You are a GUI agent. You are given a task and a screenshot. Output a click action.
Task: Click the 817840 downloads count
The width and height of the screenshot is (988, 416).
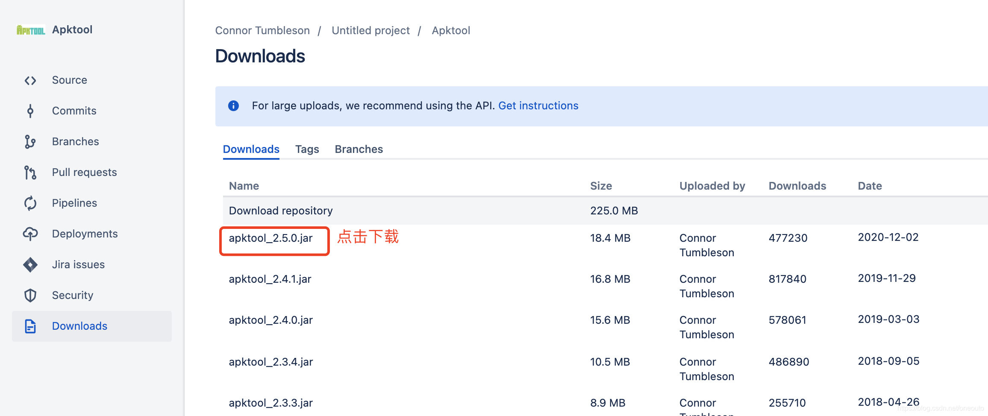point(788,279)
